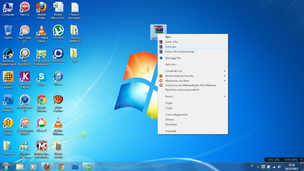Choose Elimina in context menu
The image size is (304, 171).
pos(193,120)
